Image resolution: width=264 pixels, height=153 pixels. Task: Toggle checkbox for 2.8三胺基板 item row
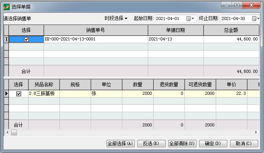click(x=19, y=94)
